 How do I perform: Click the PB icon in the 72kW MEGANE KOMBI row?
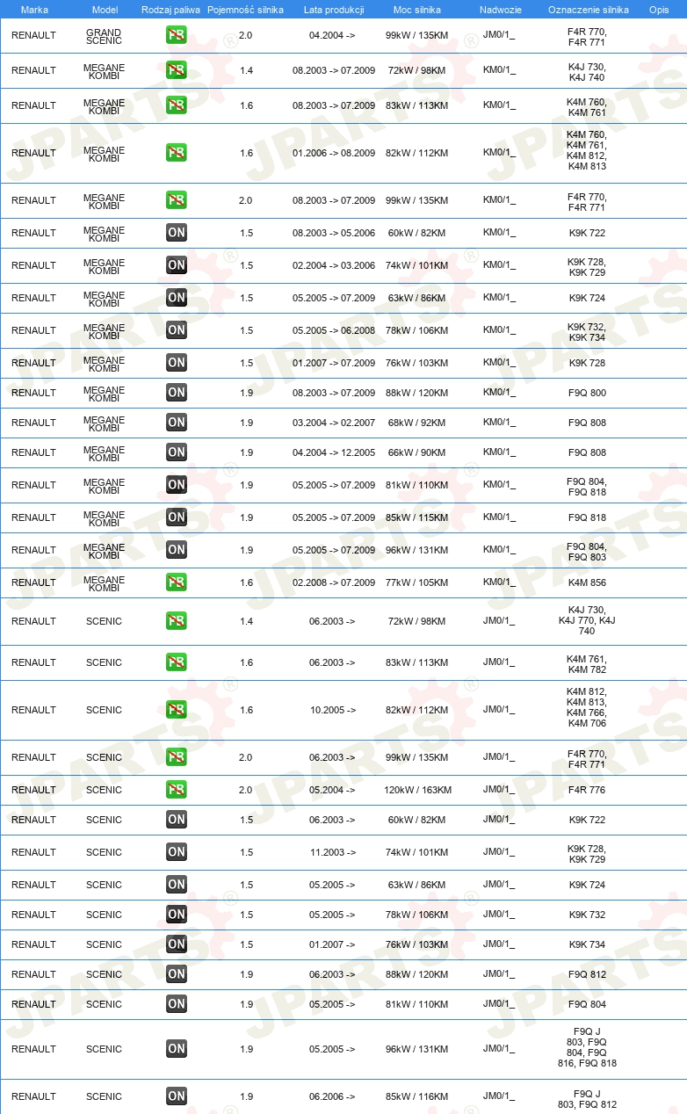pyautogui.click(x=177, y=70)
